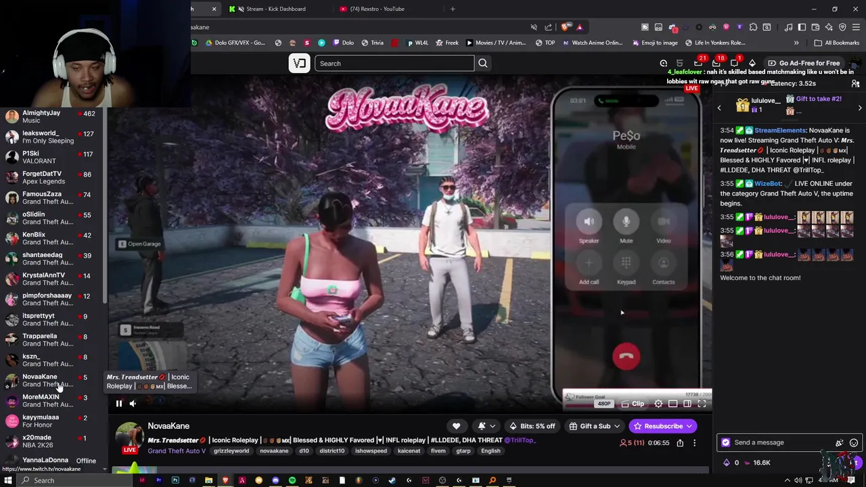
Task: Open the inbox icon with 18 badge
Action: (716, 63)
